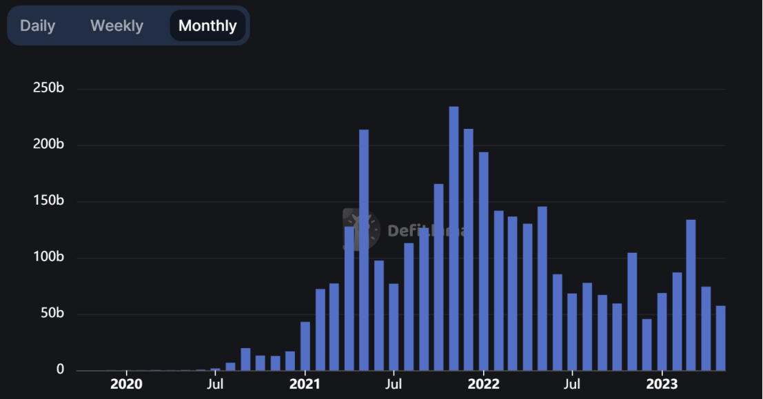The height and width of the screenshot is (399, 763).
Task: Click the May 2021 spike bar
Action: click(x=364, y=249)
